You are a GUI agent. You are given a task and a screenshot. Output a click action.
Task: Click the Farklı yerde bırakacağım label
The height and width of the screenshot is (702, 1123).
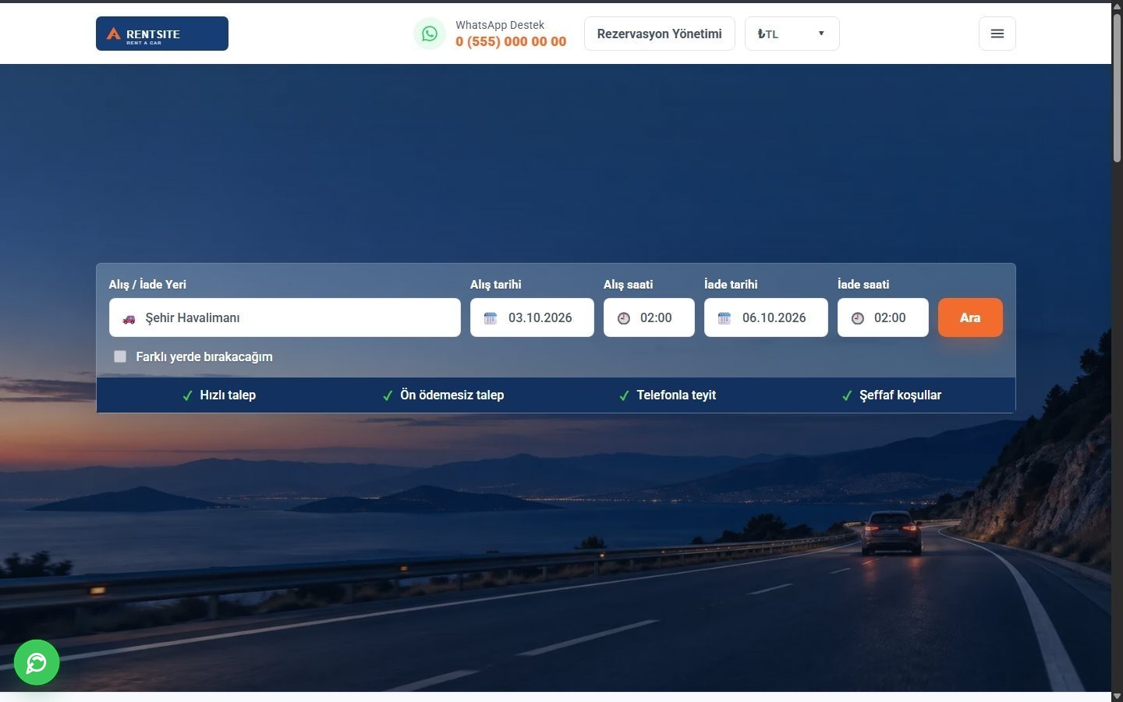tap(204, 356)
